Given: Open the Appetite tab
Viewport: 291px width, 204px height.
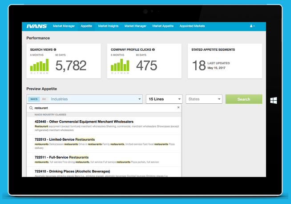Looking at the screenshot, I should tap(86, 26).
